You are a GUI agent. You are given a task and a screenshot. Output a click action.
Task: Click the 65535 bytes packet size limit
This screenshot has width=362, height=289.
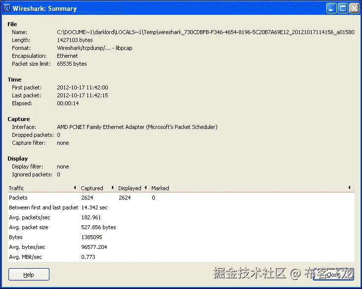(x=72, y=64)
